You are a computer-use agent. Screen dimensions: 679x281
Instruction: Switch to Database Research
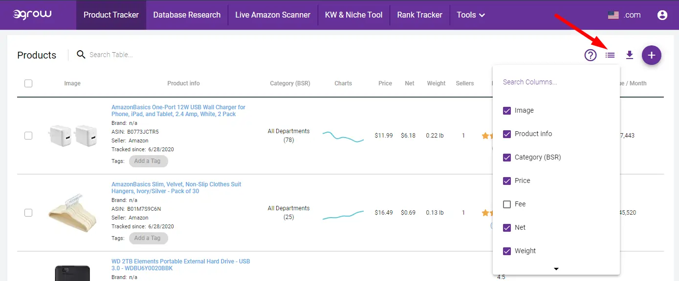pos(187,15)
